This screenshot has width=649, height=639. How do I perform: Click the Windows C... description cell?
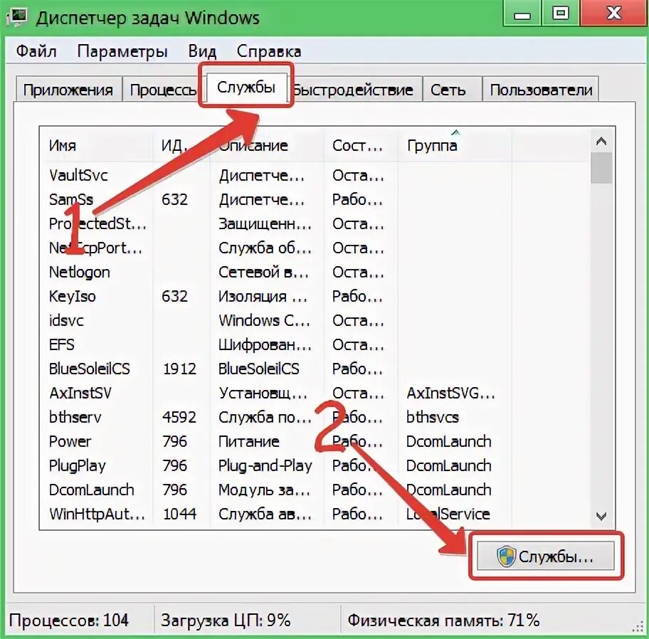click(264, 320)
